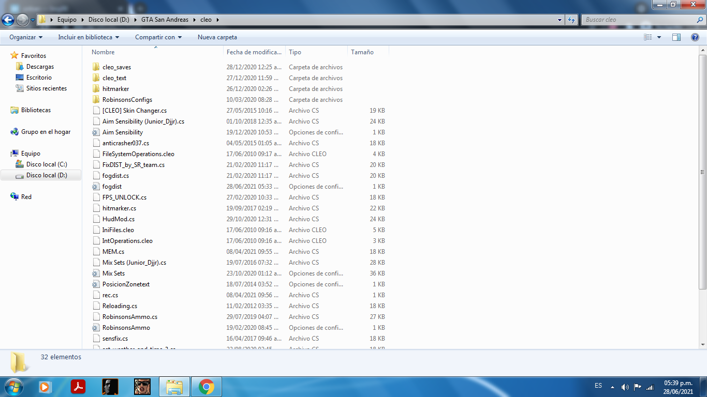Select the cleo_text folder icon
The height and width of the screenshot is (397, 707).
pyautogui.click(x=96, y=78)
